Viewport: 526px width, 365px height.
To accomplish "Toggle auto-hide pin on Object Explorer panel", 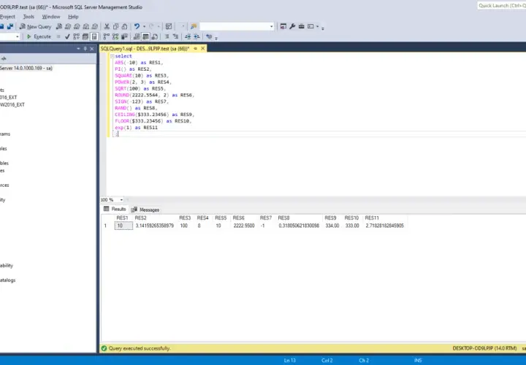I will (x=85, y=49).
